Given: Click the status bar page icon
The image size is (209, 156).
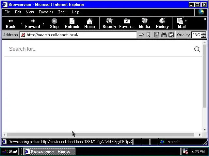Looking at the screenshot, I should pyautogui.click(x=4, y=142).
